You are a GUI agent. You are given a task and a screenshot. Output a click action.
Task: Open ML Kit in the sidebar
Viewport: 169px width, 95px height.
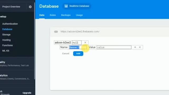pos(6,51)
